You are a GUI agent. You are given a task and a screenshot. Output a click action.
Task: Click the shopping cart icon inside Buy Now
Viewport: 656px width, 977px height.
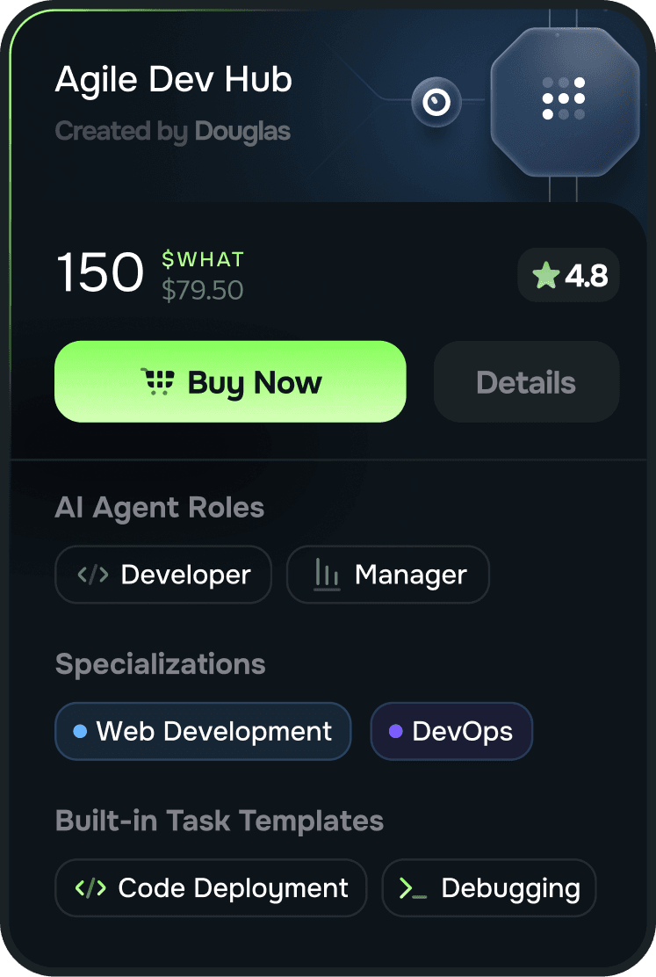(162, 381)
